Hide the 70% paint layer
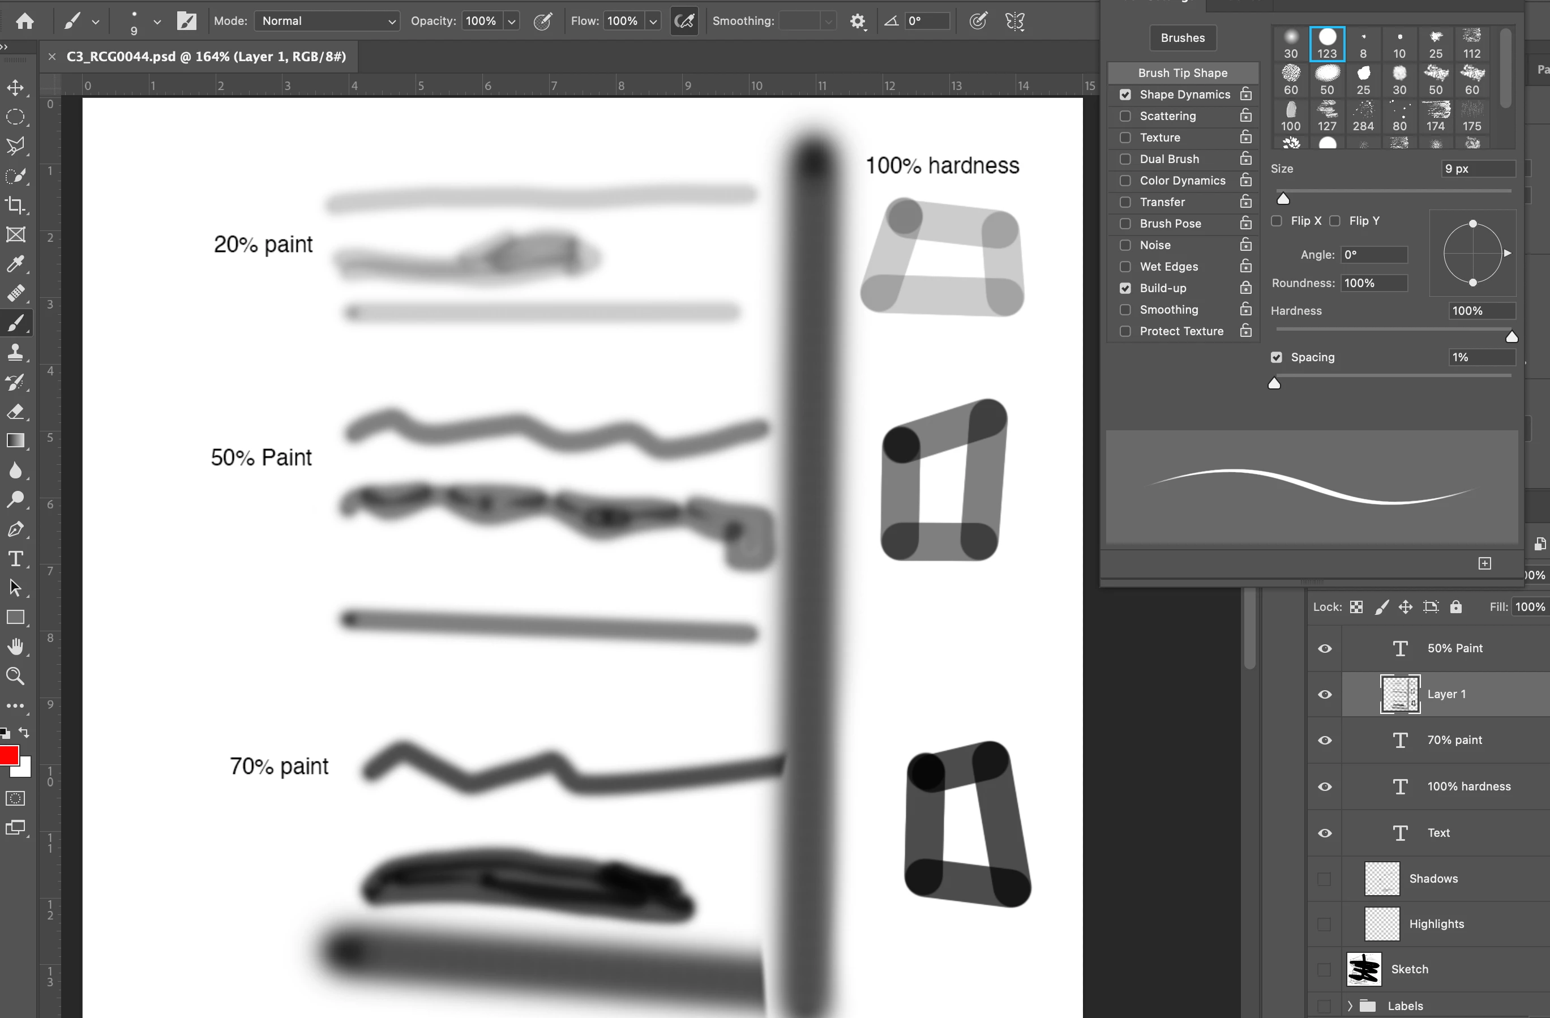The image size is (1550, 1018). (x=1324, y=741)
